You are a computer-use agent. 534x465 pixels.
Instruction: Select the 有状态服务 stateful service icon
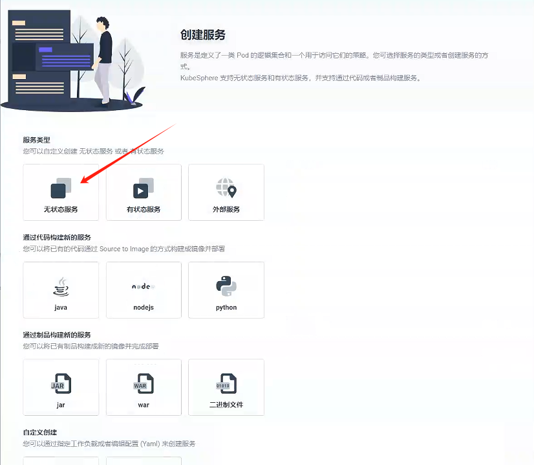coord(144,188)
